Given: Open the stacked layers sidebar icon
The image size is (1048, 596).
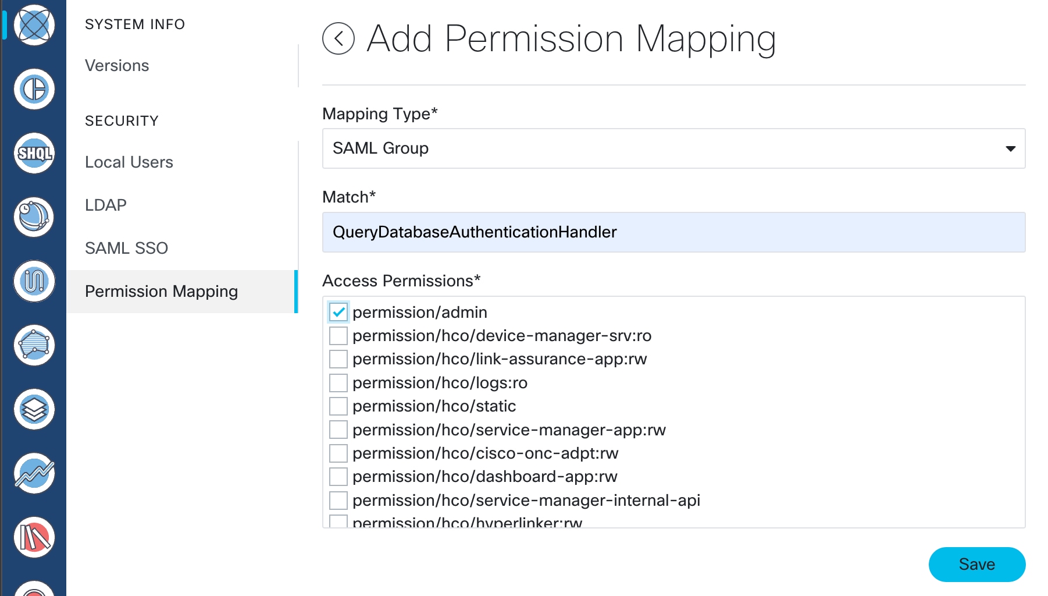Looking at the screenshot, I should [34, 409].
